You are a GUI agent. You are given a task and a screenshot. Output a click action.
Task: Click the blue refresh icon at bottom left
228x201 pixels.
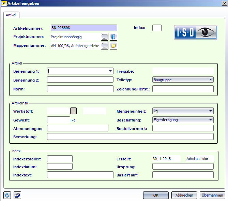(7, 195)
